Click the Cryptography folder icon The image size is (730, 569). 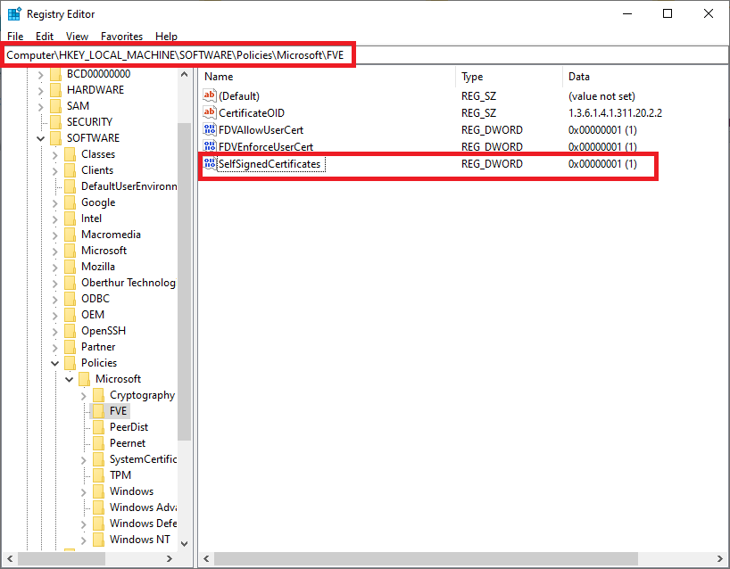pos(98,395)
